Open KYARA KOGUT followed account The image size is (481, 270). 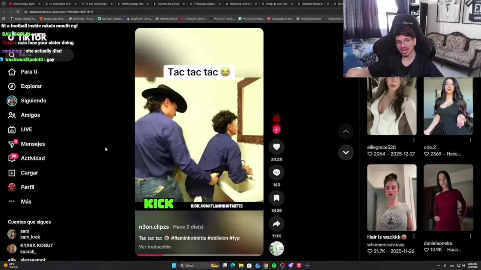point(30,249)
